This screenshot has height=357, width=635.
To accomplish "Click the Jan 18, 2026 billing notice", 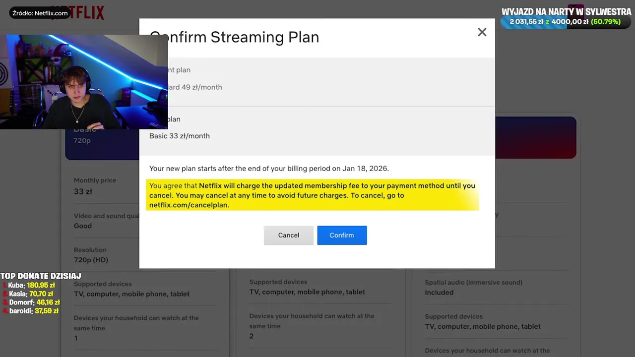I will tap(269, 169).
